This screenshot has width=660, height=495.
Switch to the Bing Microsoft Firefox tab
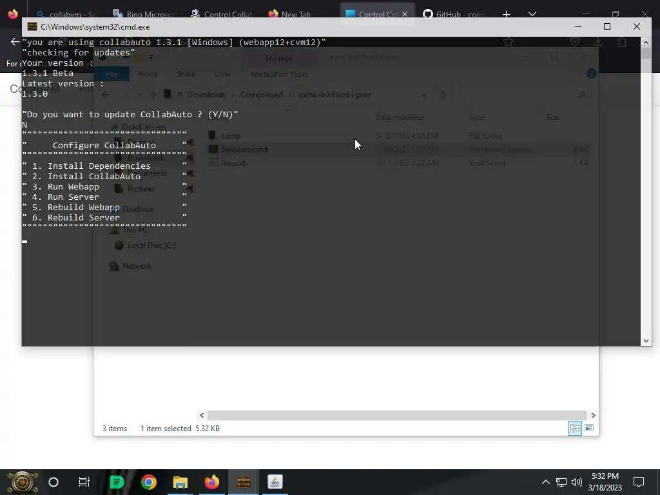tap(144, 14)
